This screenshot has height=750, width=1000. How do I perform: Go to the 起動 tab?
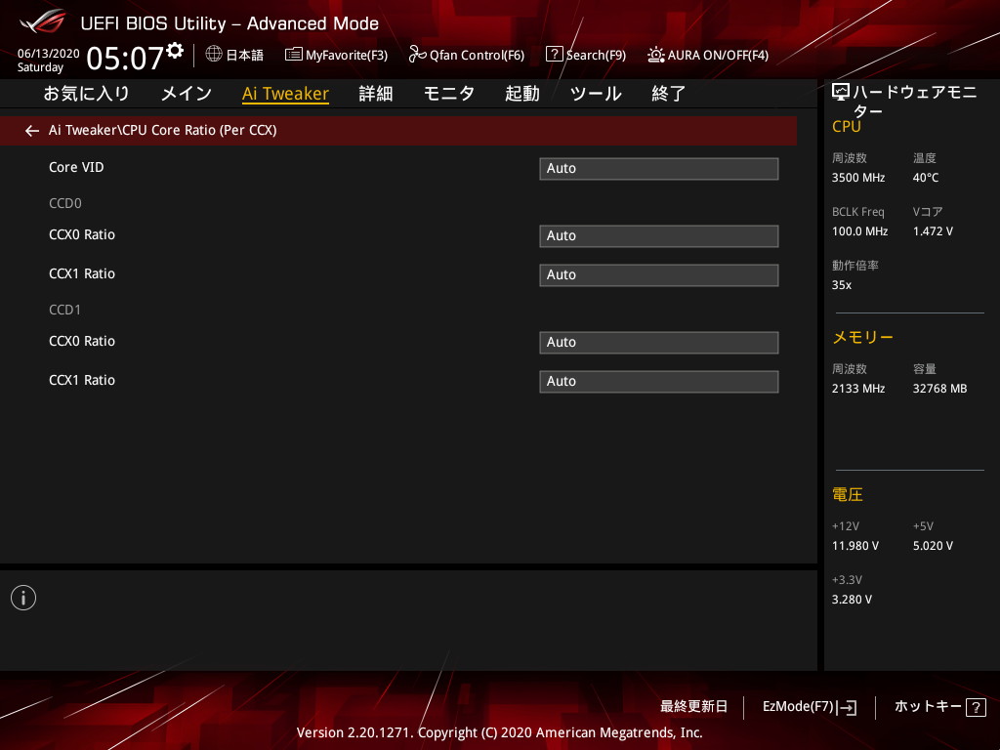coord(522,94)
